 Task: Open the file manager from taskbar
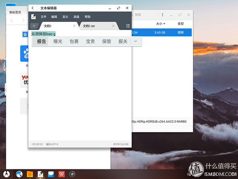(30, 174)
